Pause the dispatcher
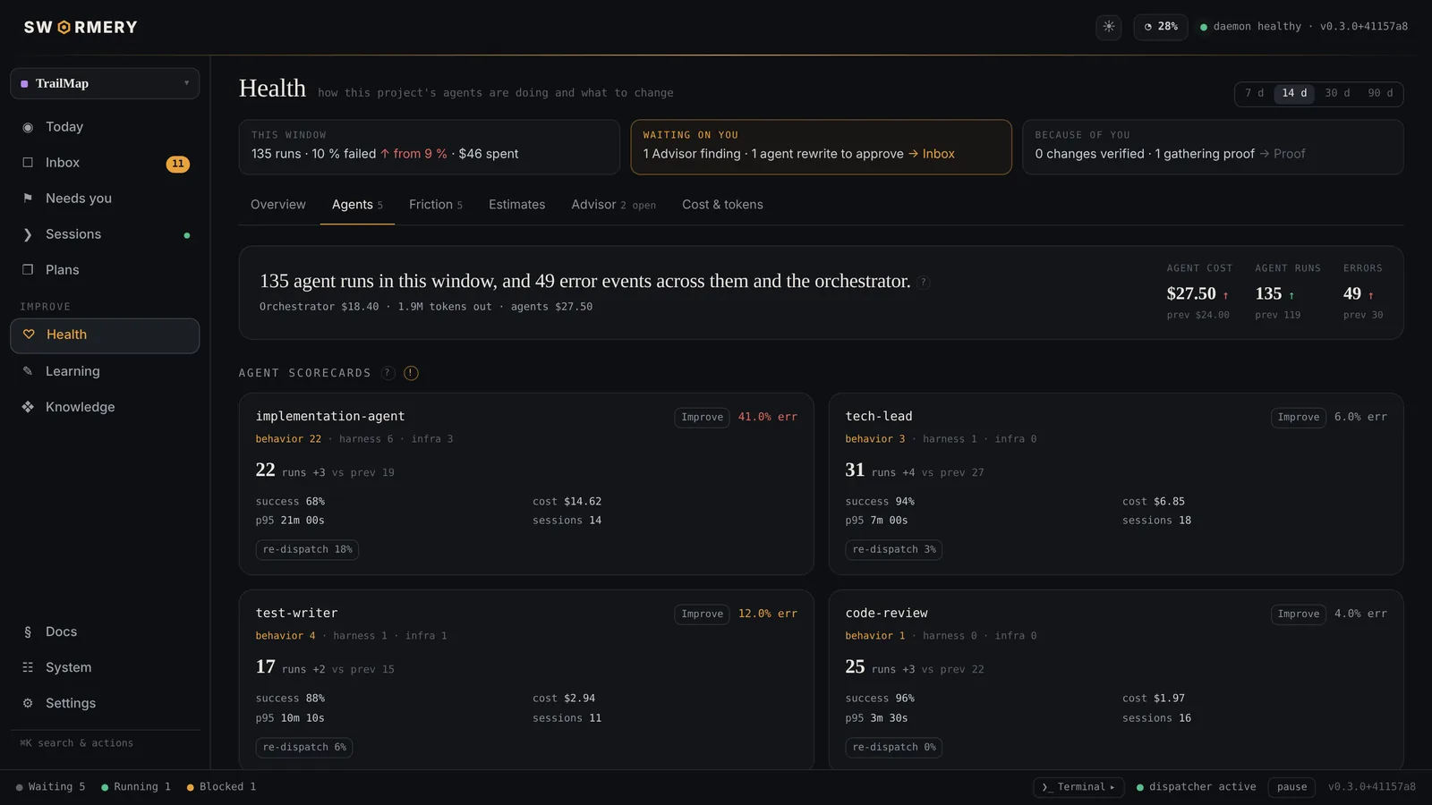This screenshot has height=805, width=1432. click(x=1291, y=787)
